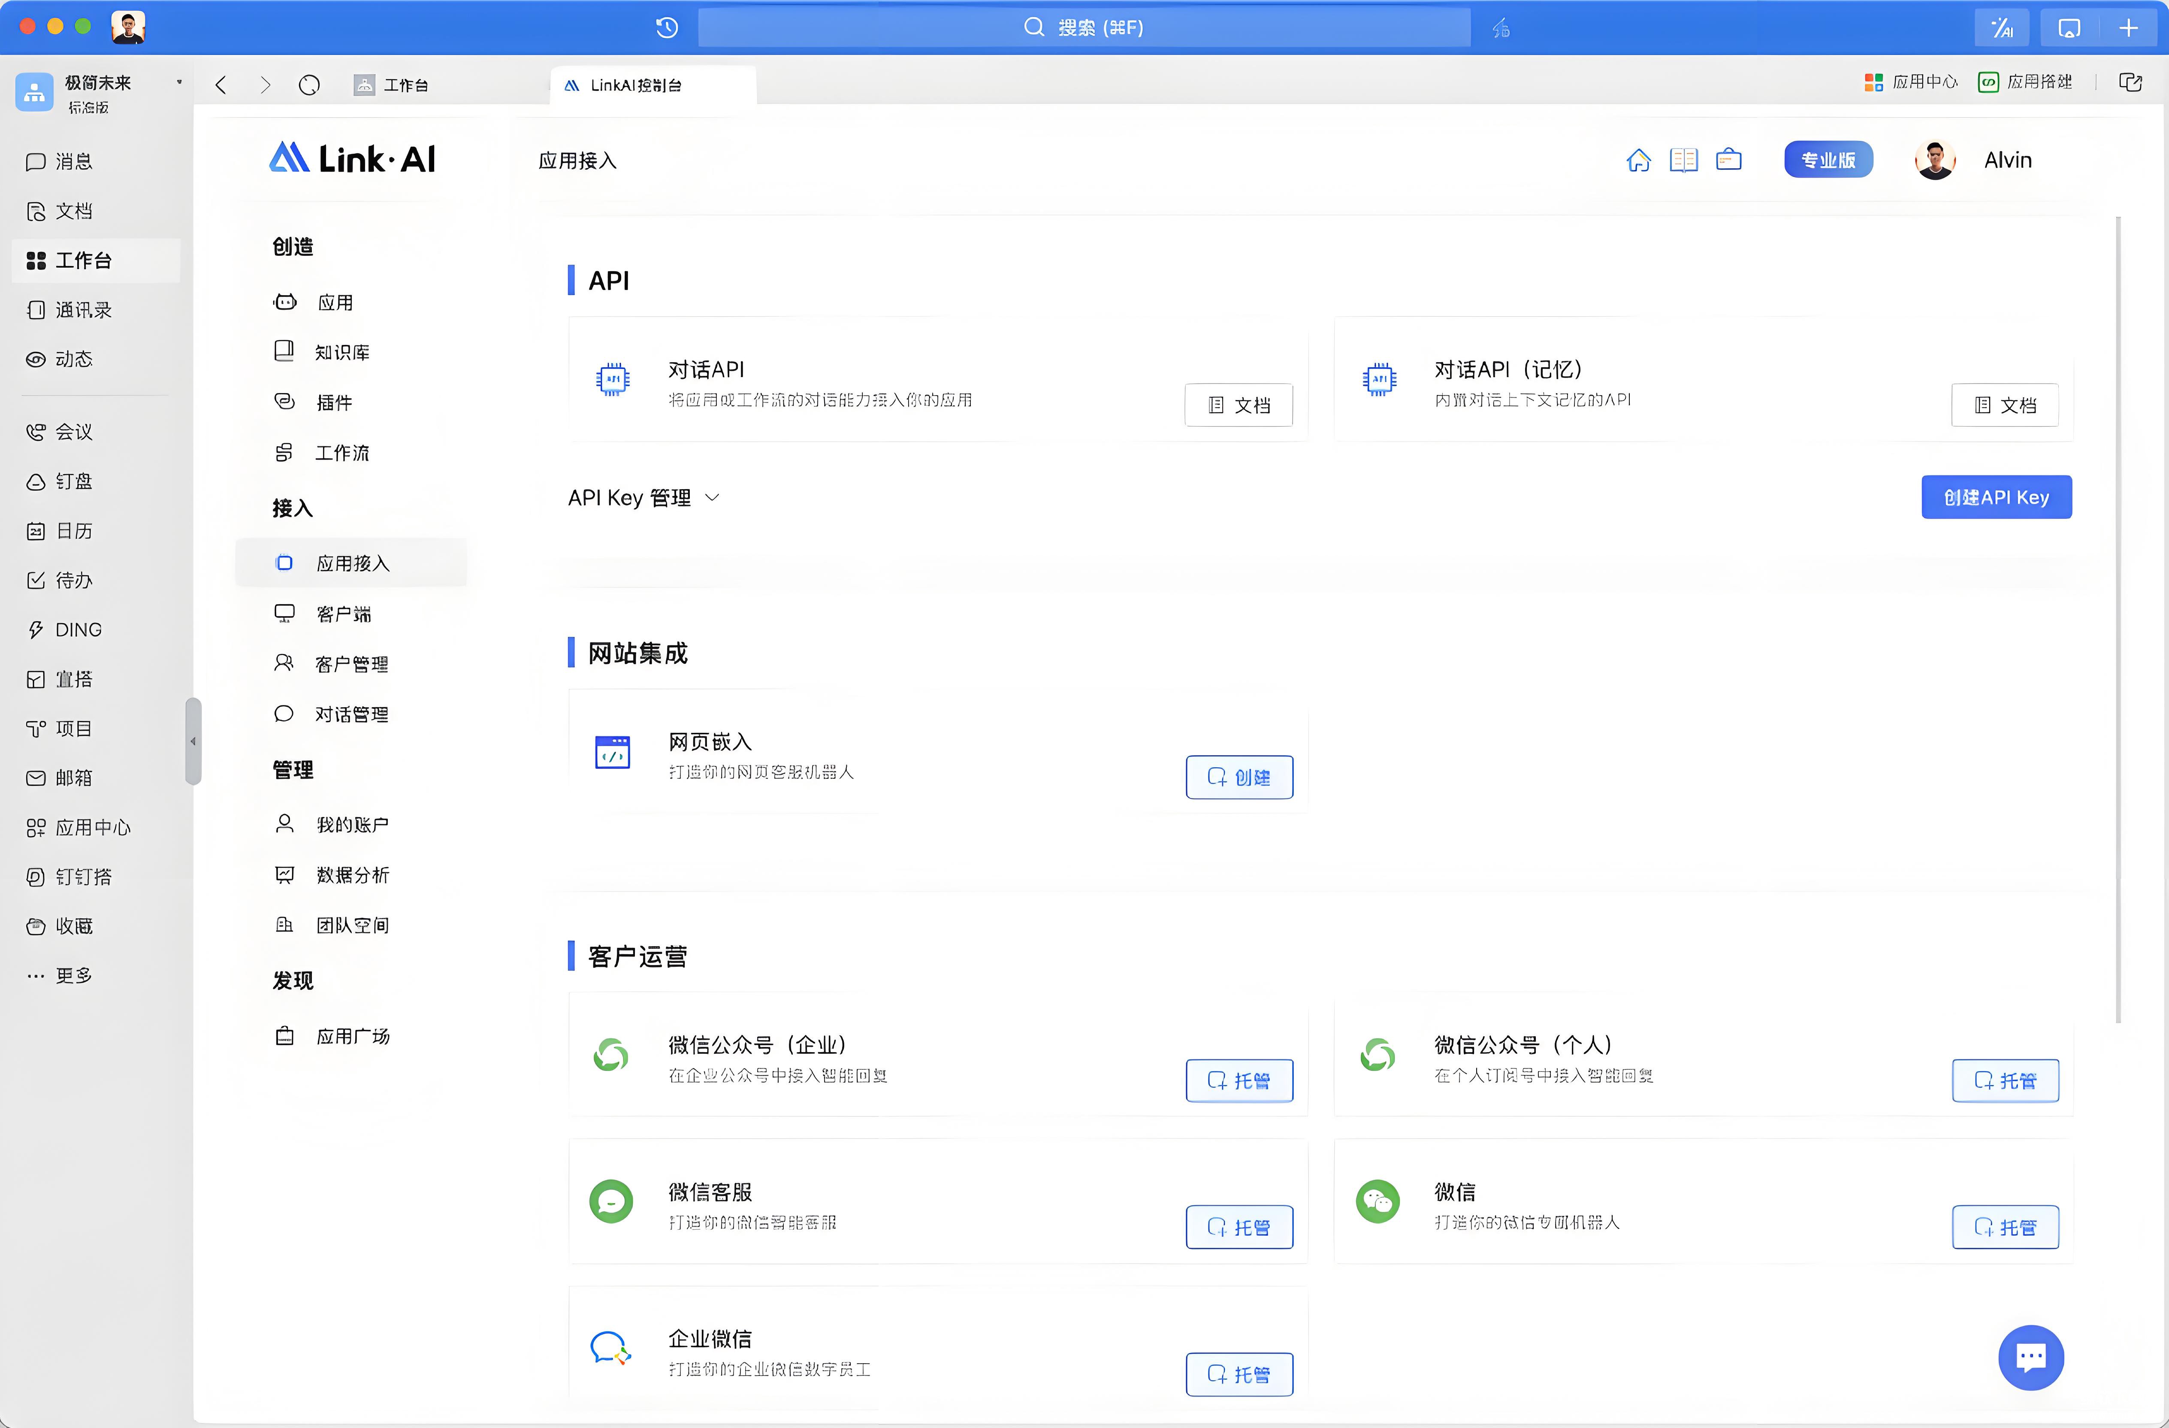This screenshot has height=1428, width=2169.
Task: Open the briefcase icon in header
Action: tap(1729, 160)
